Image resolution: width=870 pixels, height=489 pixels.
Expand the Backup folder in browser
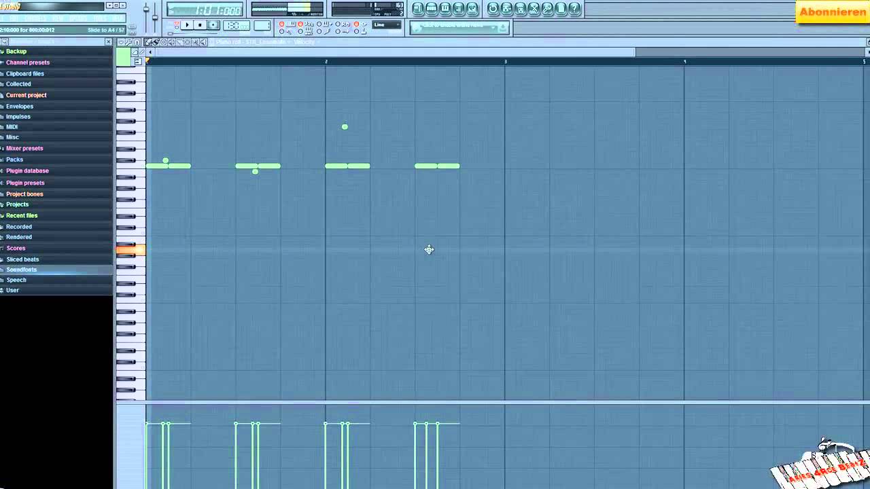(16, 52)
